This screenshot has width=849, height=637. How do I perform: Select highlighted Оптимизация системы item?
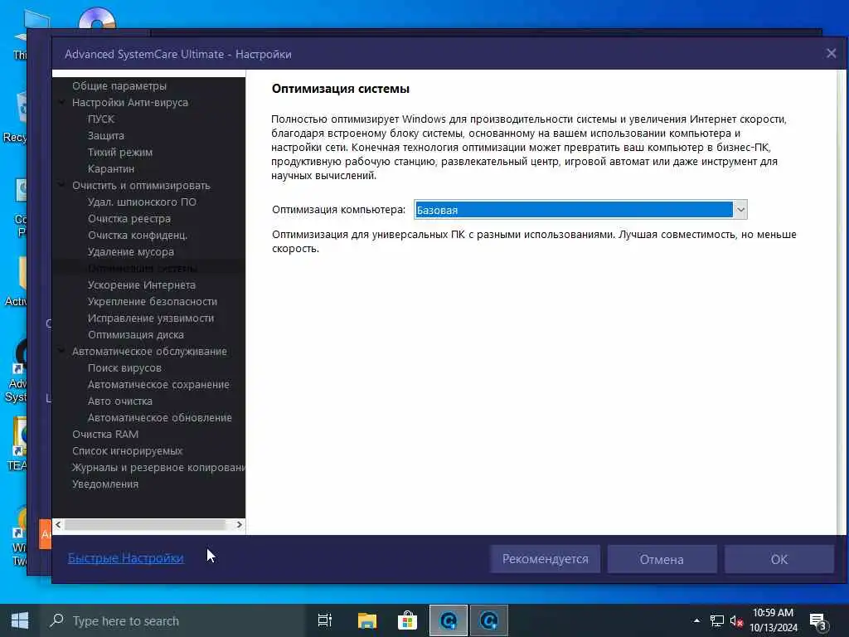click(142, 268)
